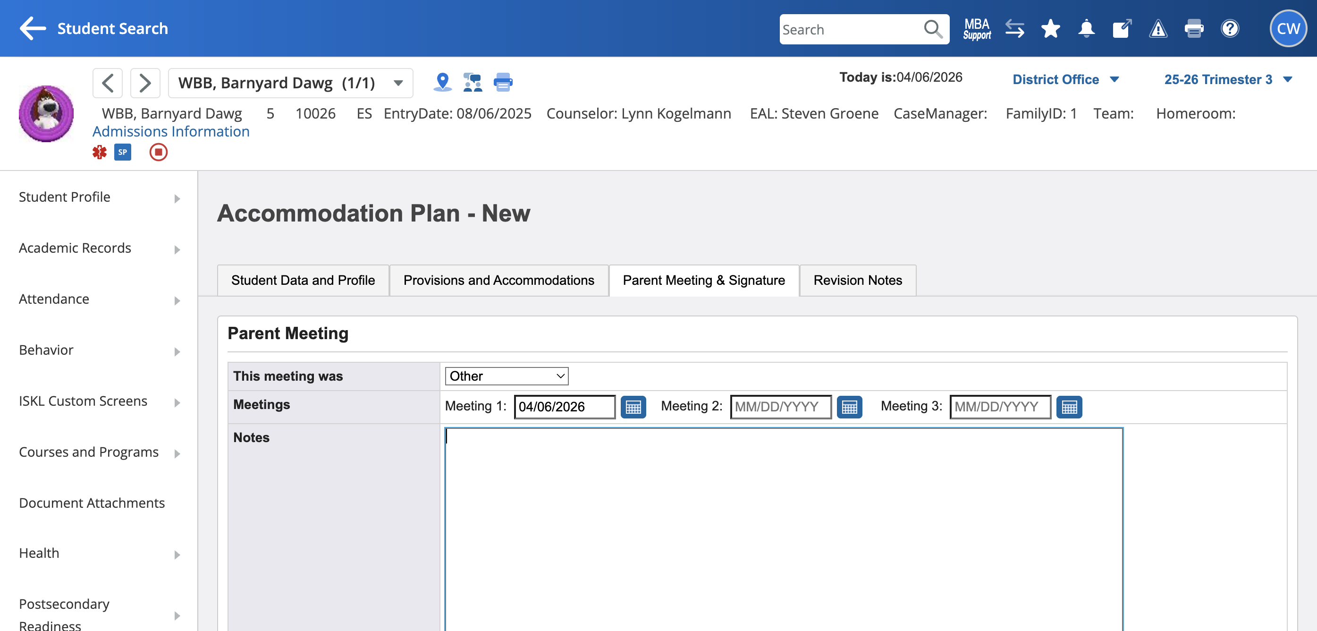Open Admissions Information link
The width and height of the screenshot is (1317, 631).
pyautogui.click(x=171, y=131)
